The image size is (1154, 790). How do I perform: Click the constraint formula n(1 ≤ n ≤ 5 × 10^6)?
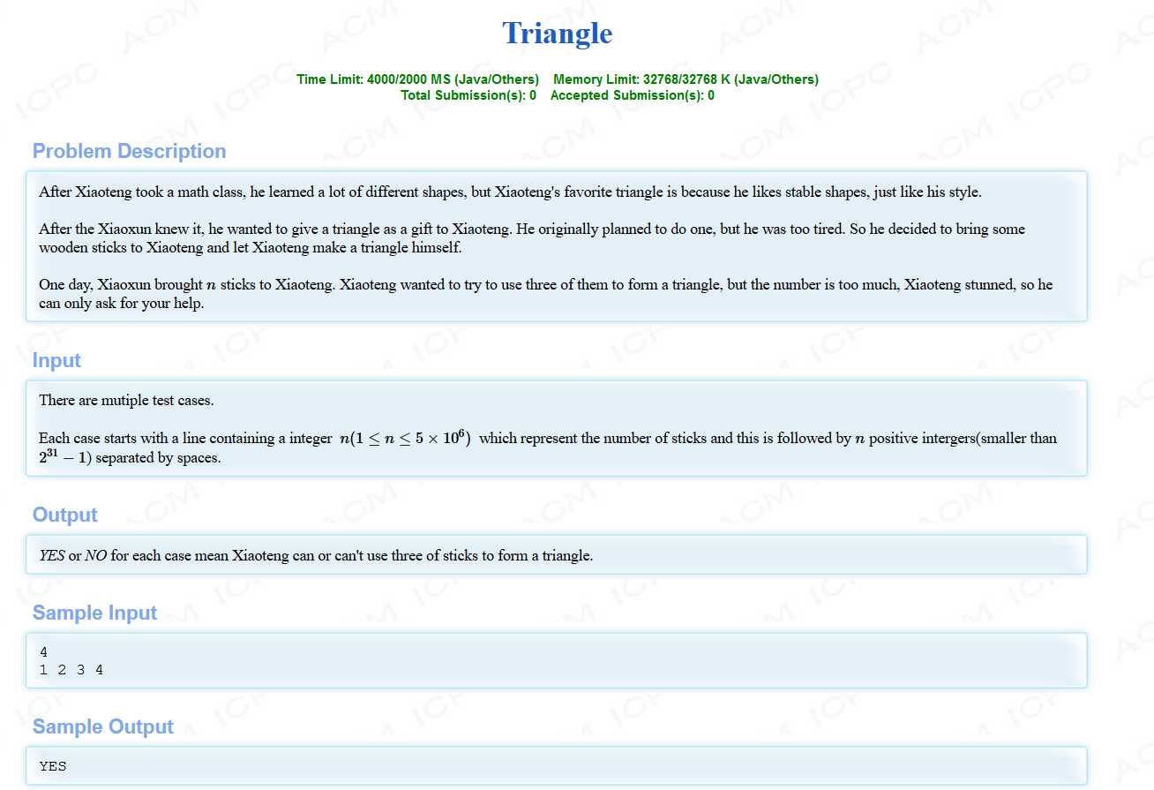(405, 437)
